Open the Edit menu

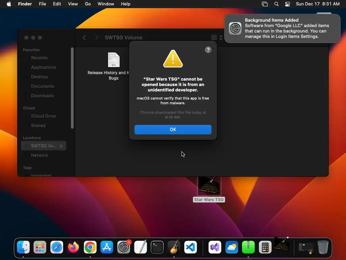57,4
